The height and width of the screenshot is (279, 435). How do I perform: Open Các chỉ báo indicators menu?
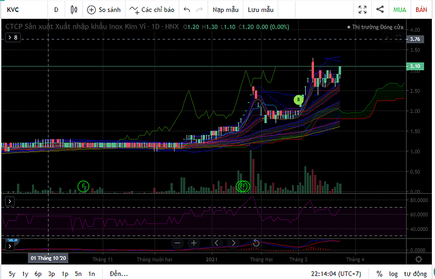tap(152, 9)
